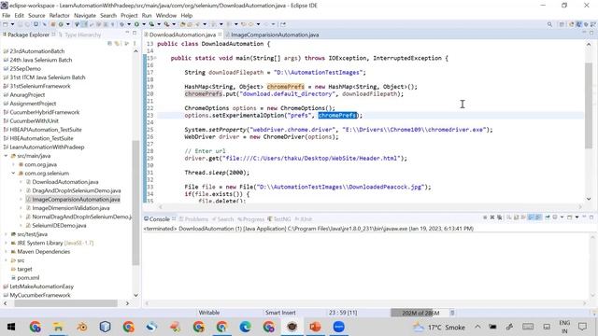Click the 'Smart Insert' status bar entry
Screen dimensions: 598x336
(280, 313)
